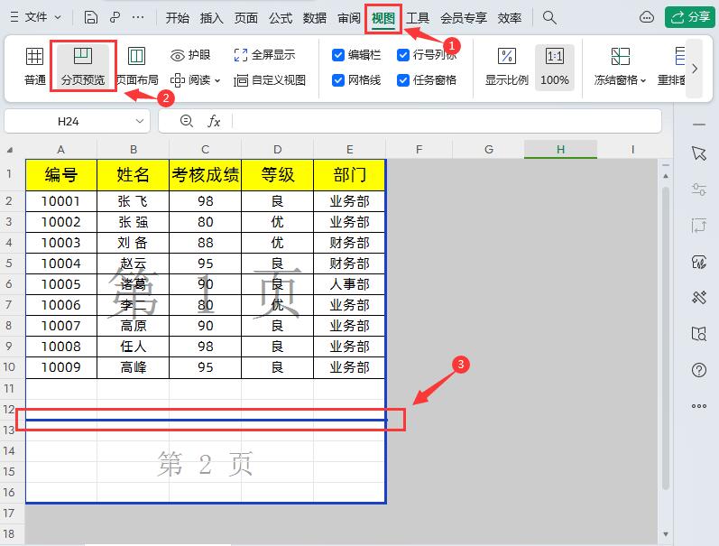
Task: Click the three-dot more icon in the right sidebar
Action: tap(699, 406)
